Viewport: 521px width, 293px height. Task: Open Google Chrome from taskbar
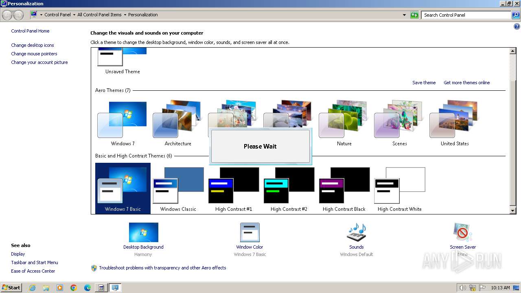pyautogui.click(x=74, y=288)
